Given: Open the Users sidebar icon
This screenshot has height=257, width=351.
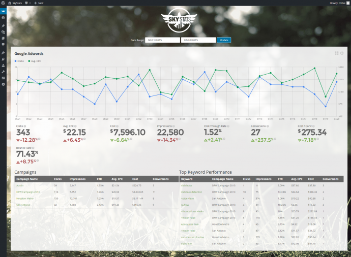Looking at the screenshot, I should [x=3, y=66].
